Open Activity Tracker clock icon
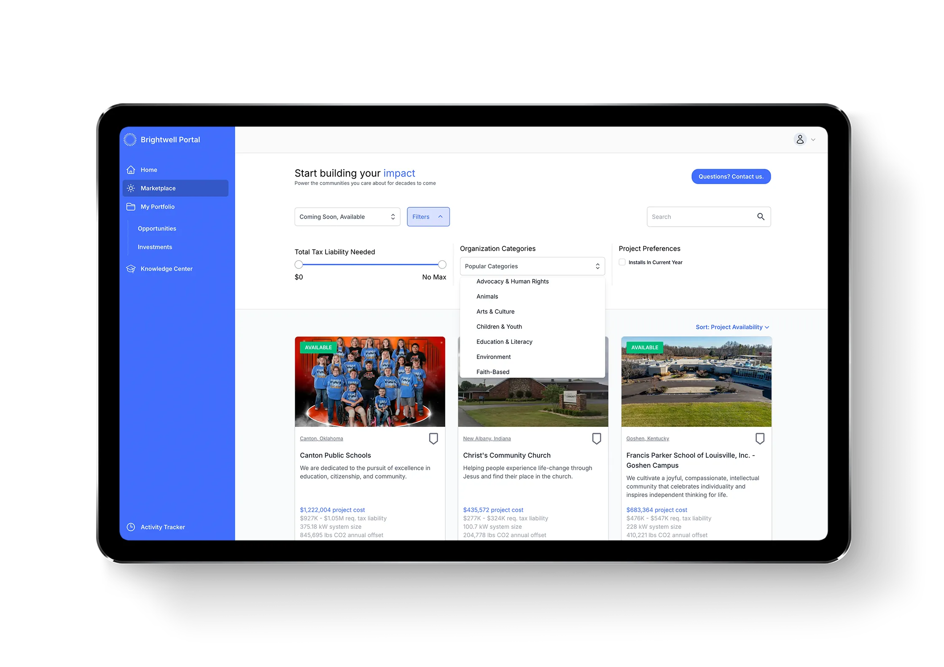Viewport: 944px width, 667px height. 131,527
